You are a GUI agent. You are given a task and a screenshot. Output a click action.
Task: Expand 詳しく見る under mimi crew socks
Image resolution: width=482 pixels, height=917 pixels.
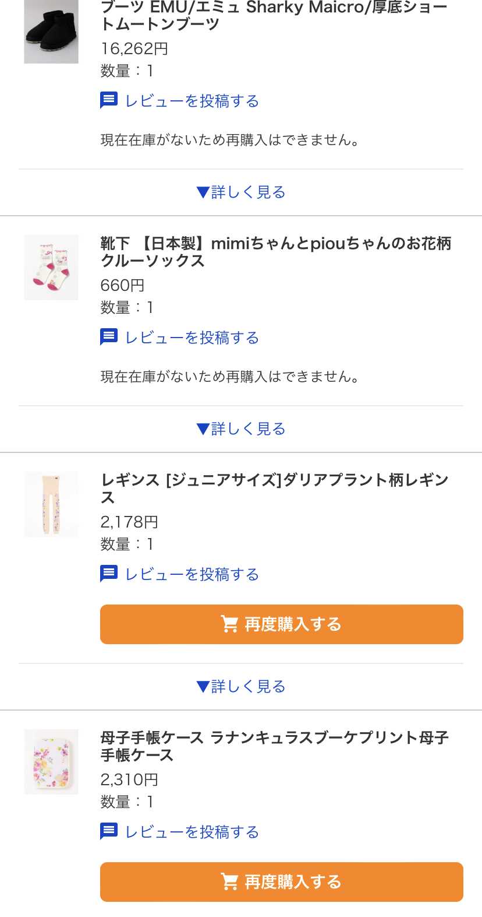point(241,429)
